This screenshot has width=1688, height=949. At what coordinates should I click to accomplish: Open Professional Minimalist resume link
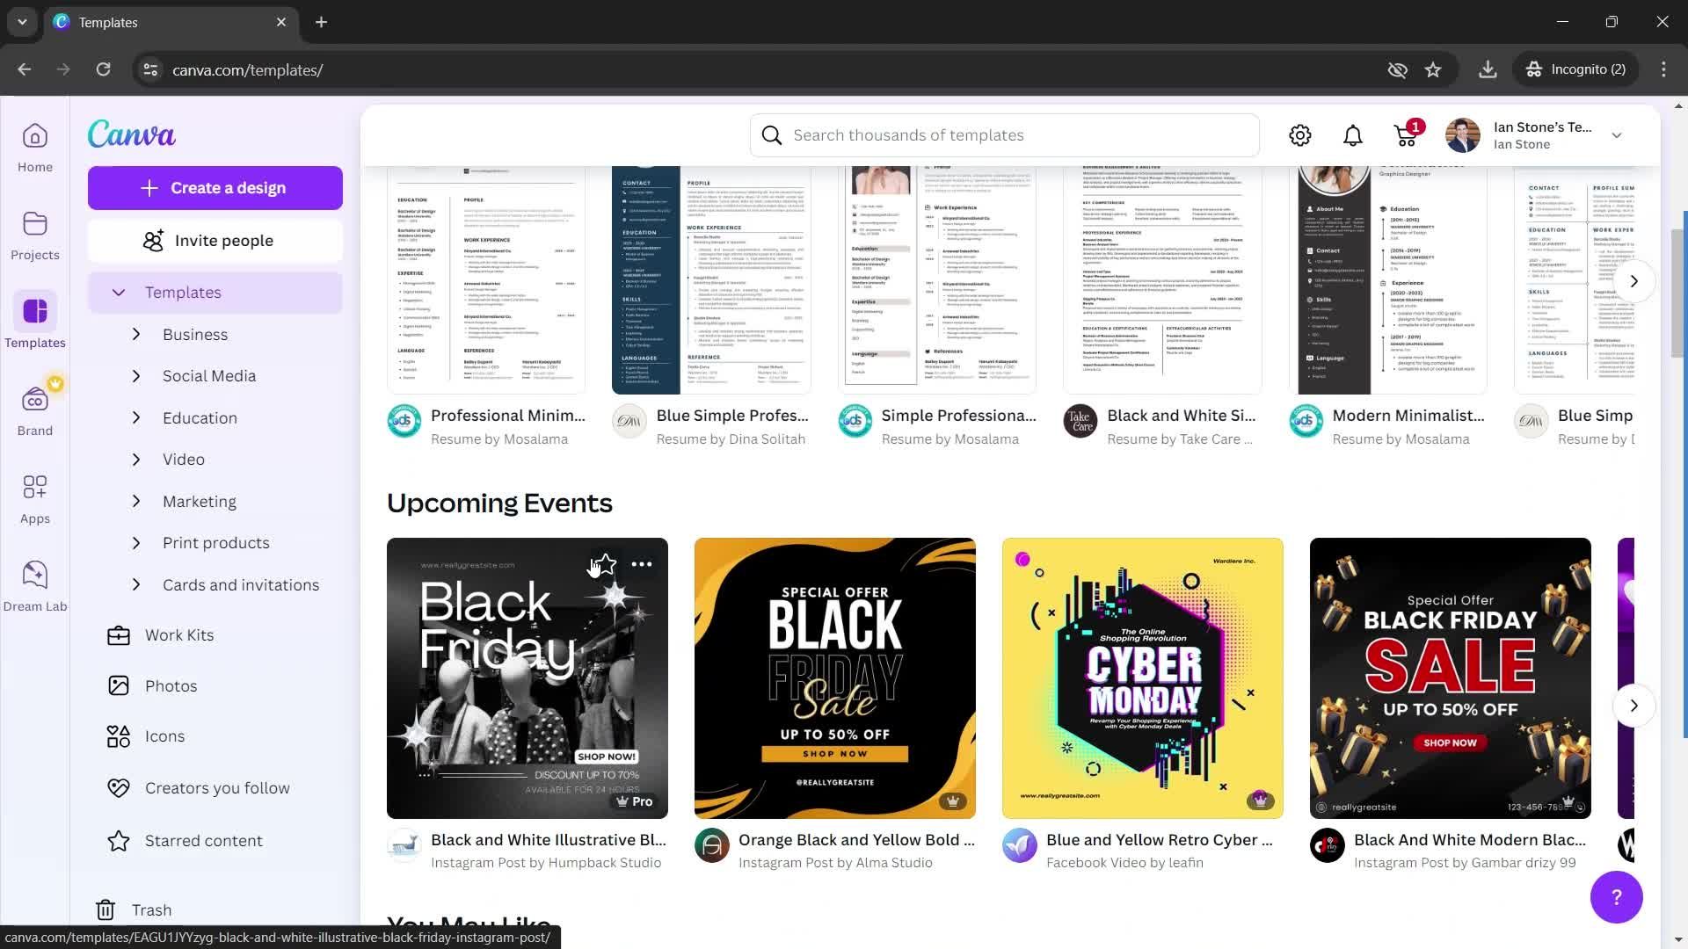pos(508,416)
